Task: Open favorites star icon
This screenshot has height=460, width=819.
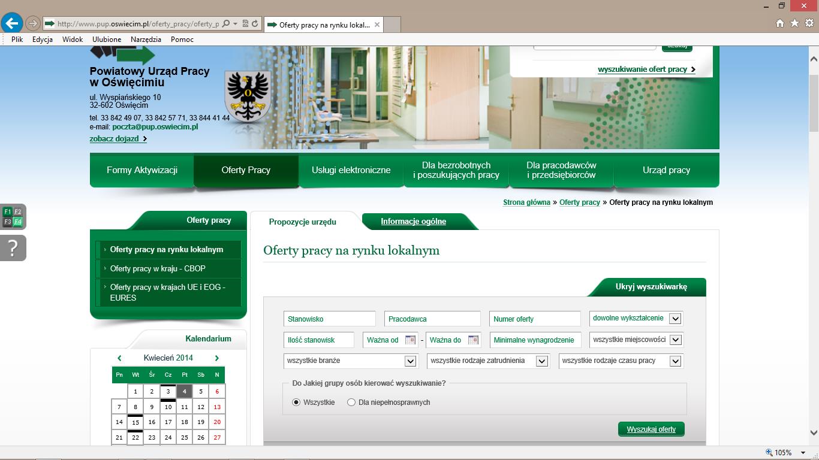Action: point(794,23)
